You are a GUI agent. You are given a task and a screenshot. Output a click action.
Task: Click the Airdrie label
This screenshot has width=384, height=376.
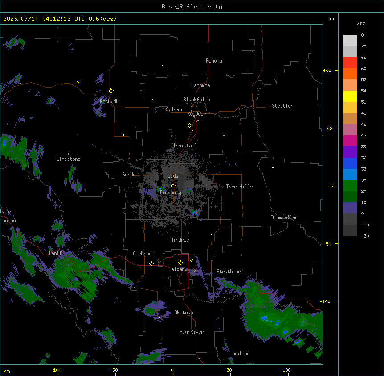tap(180, 240)
